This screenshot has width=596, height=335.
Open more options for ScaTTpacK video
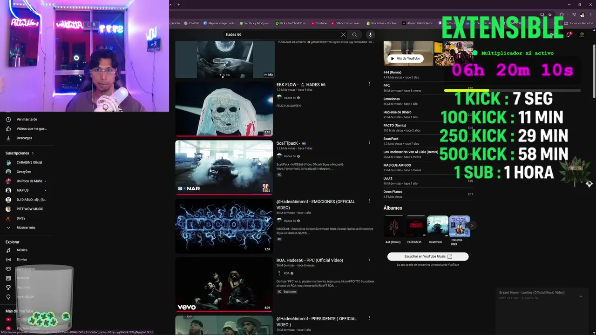370,143
